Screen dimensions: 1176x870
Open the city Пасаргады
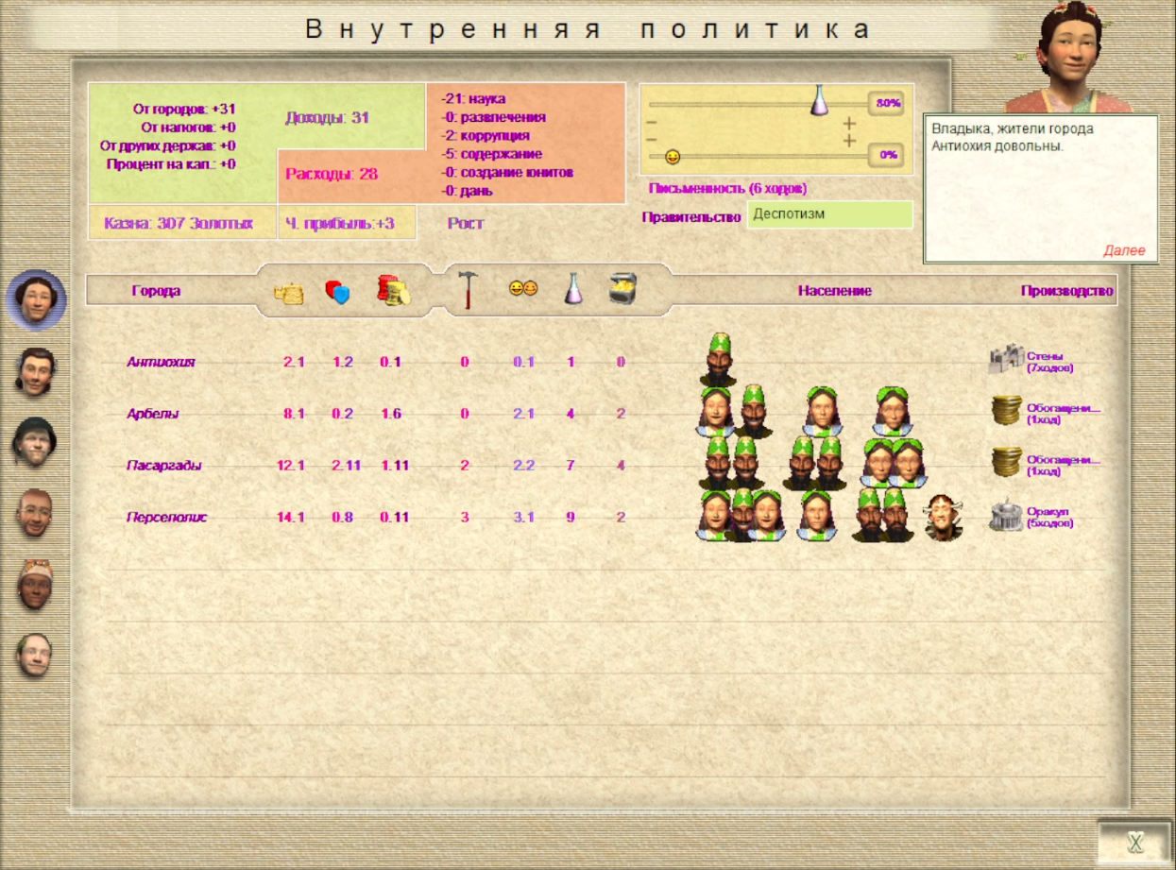164,466
